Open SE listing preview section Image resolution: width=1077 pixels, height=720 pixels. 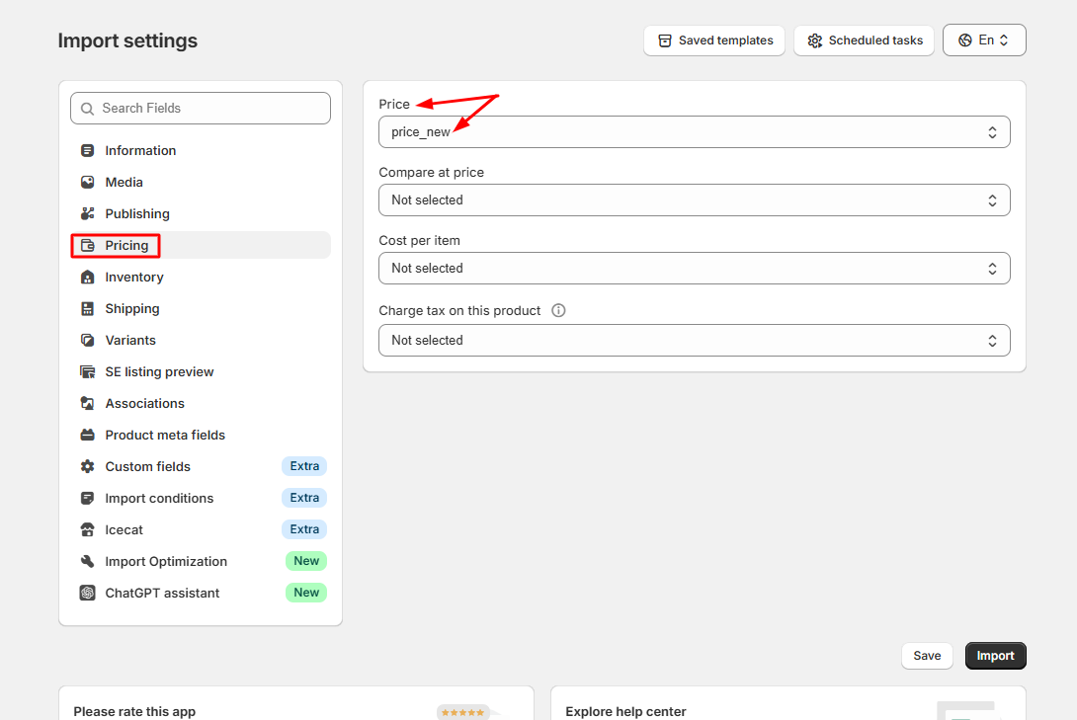point(201,371)
